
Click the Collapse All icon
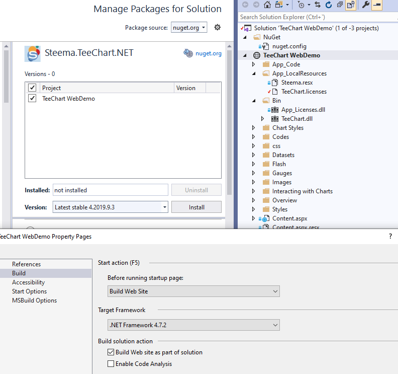[340, 5]
